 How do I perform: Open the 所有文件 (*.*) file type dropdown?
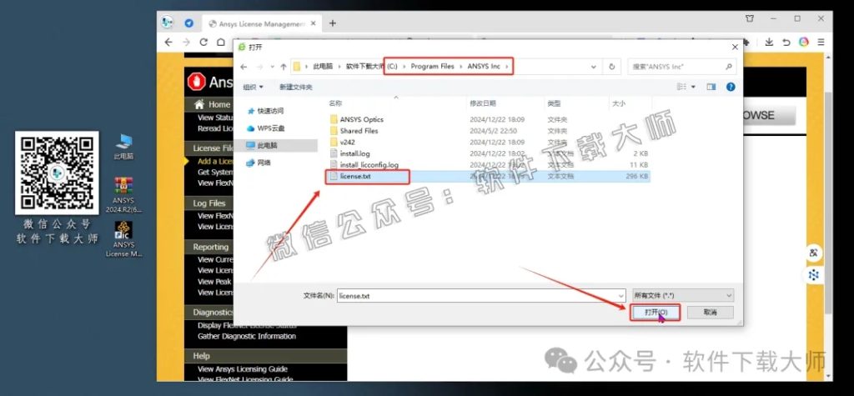[683, 296]
